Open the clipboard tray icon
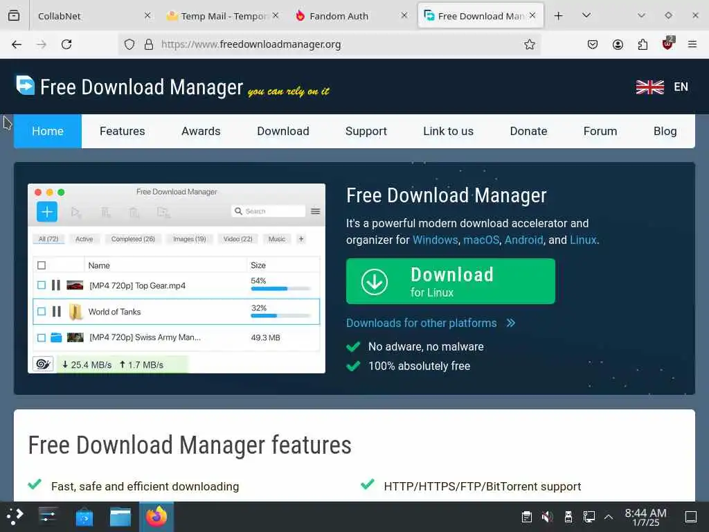 coord(526,517)
